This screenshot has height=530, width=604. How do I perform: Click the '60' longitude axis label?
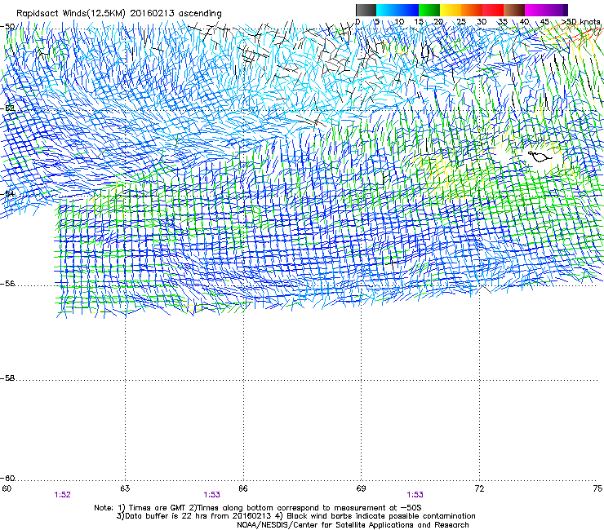7,488
